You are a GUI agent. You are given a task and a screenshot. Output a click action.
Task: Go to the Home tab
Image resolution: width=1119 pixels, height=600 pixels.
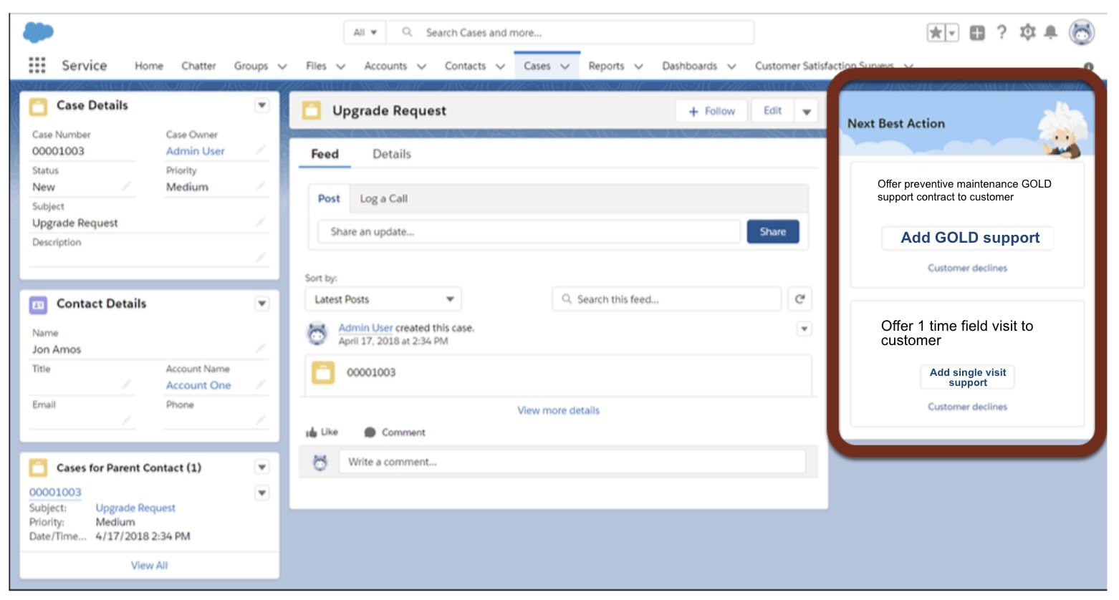pos(149,66)
